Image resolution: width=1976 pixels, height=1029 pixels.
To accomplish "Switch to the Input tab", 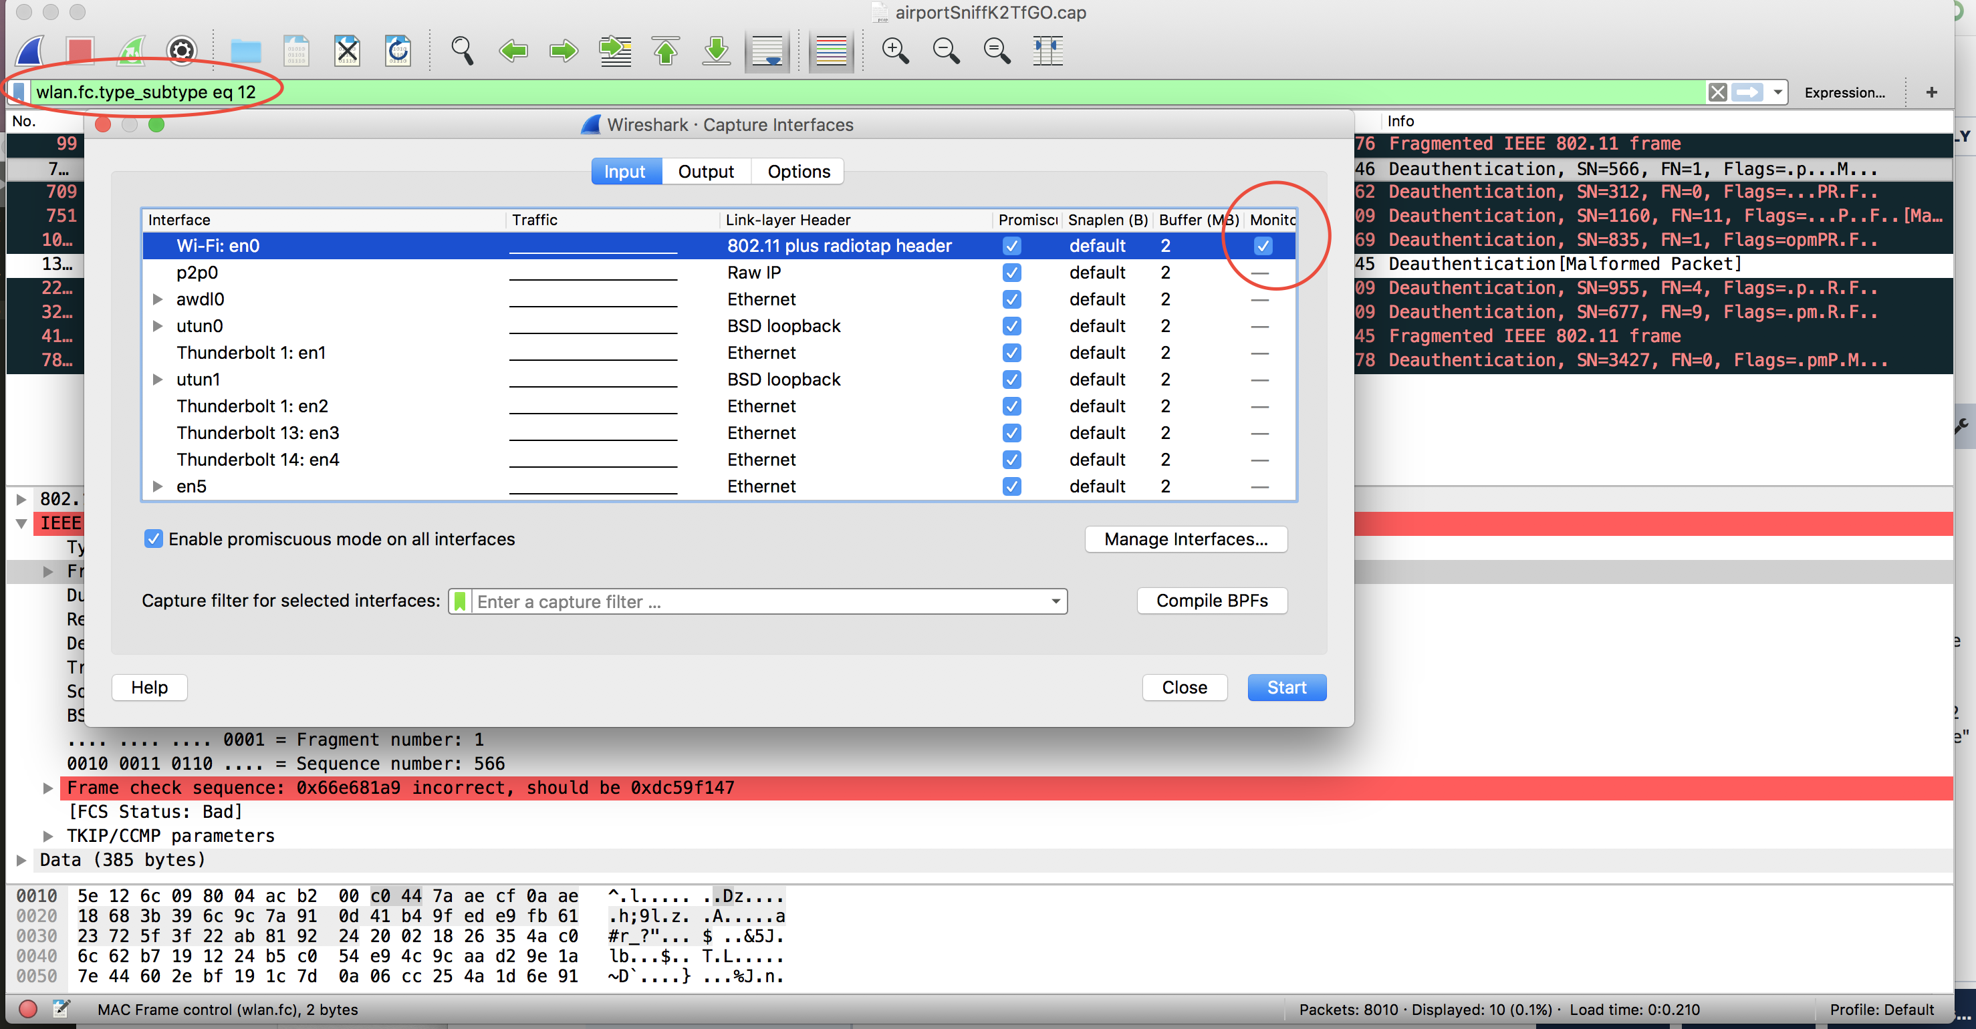I will point(625,171).
